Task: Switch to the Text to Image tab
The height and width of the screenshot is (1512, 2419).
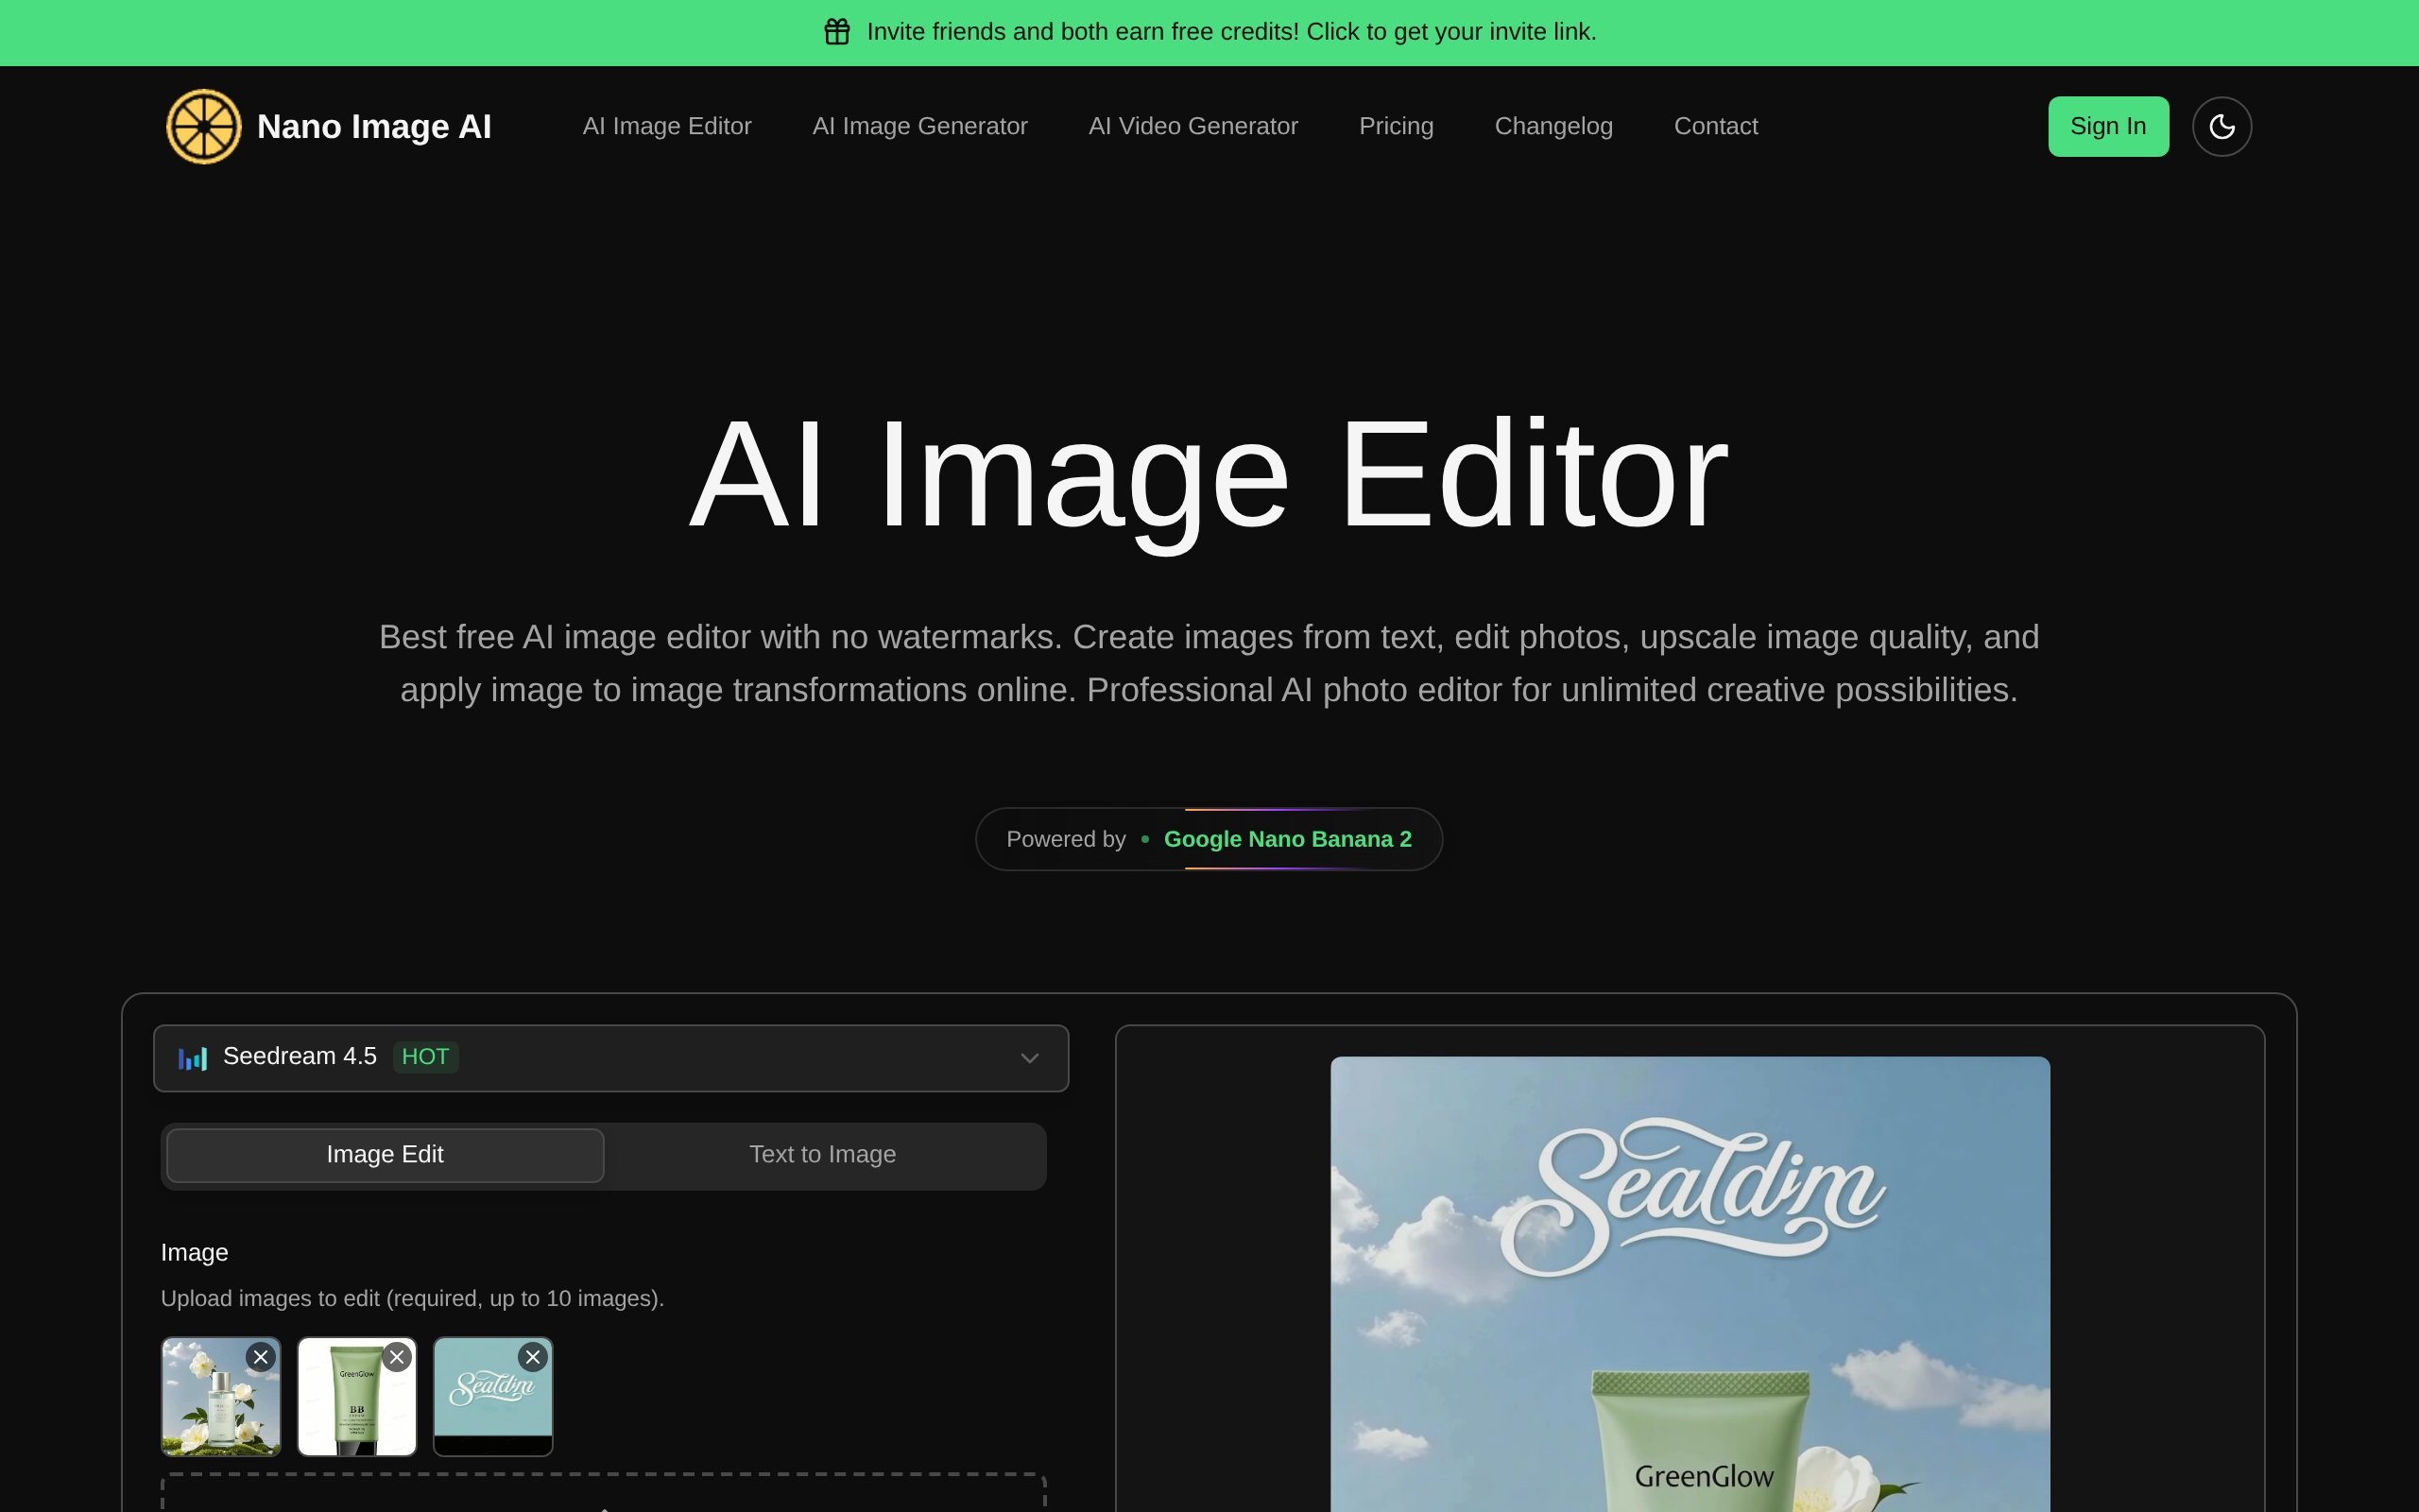Action: pyautogui.click(x=823, y=1155)
